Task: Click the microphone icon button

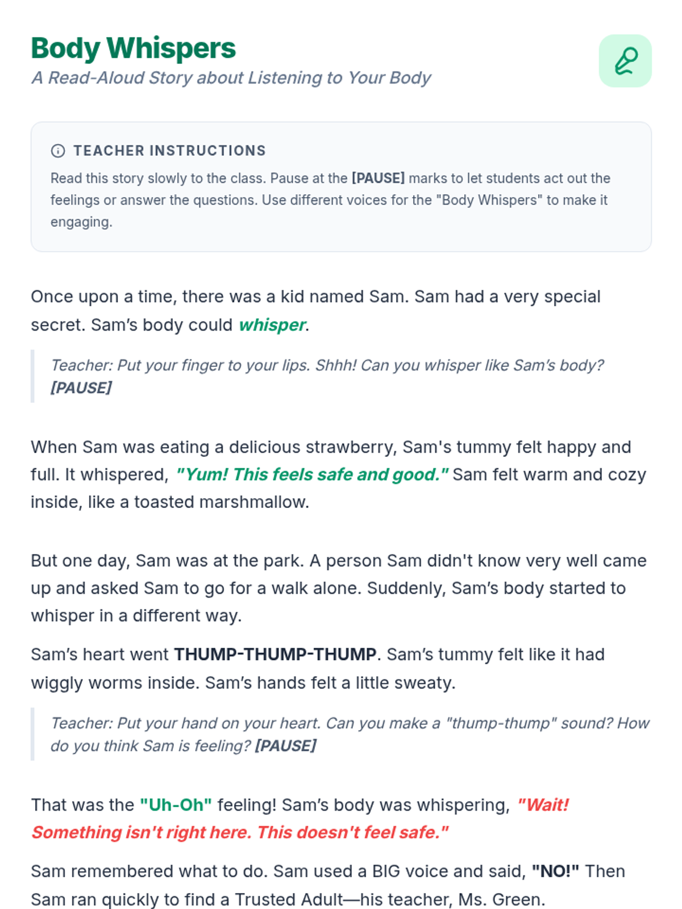Action: pyautogui.click(x=625, y=61)
